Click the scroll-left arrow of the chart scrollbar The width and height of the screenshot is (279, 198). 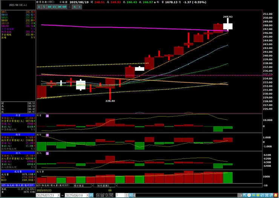click(134, 195)
